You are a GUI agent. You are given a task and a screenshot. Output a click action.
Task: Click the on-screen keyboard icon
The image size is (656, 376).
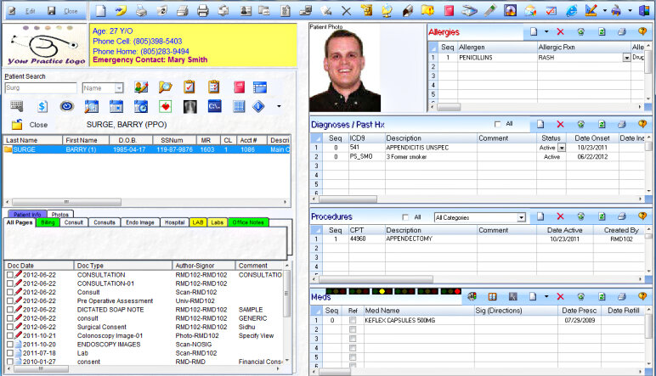17,106
